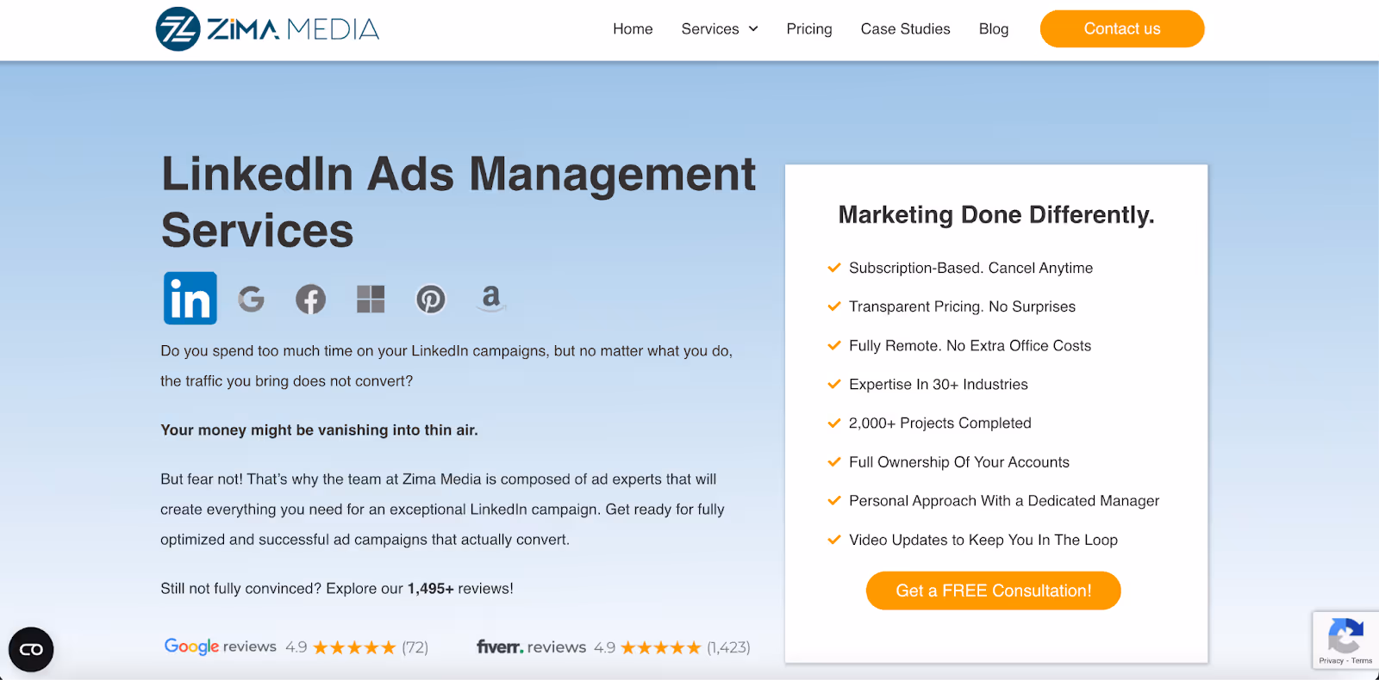Click Google reviews five-star rating
The height and width of the screenshot is (680, 1379).
[354, 647]
